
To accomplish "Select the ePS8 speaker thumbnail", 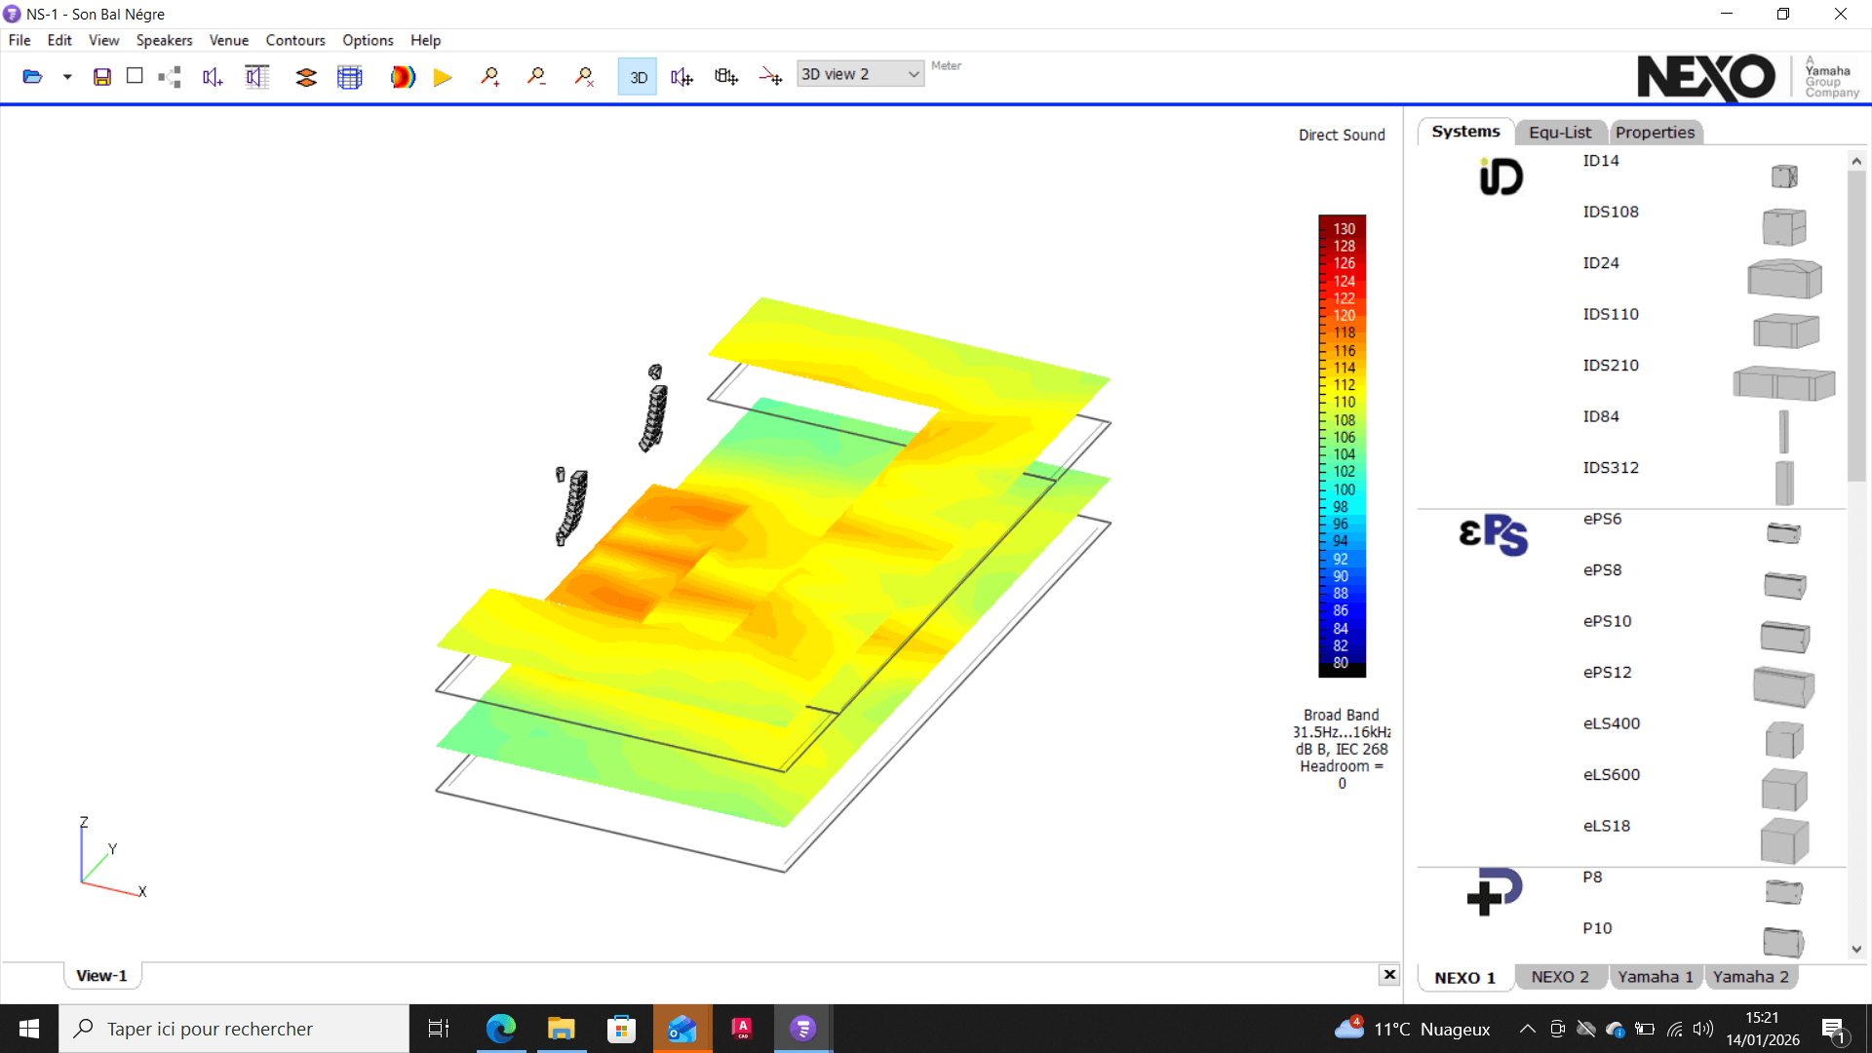I will (x=1785, y=585).
